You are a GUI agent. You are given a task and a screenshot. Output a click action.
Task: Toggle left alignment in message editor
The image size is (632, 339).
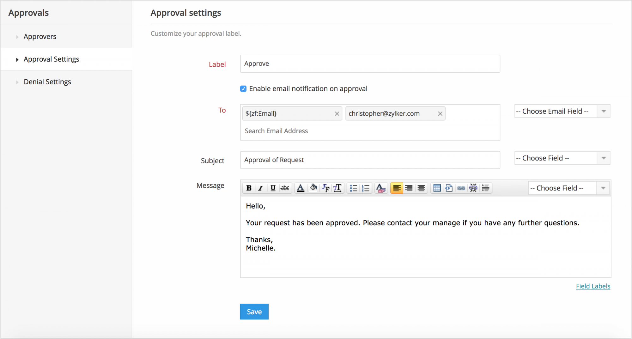(397, 188)
